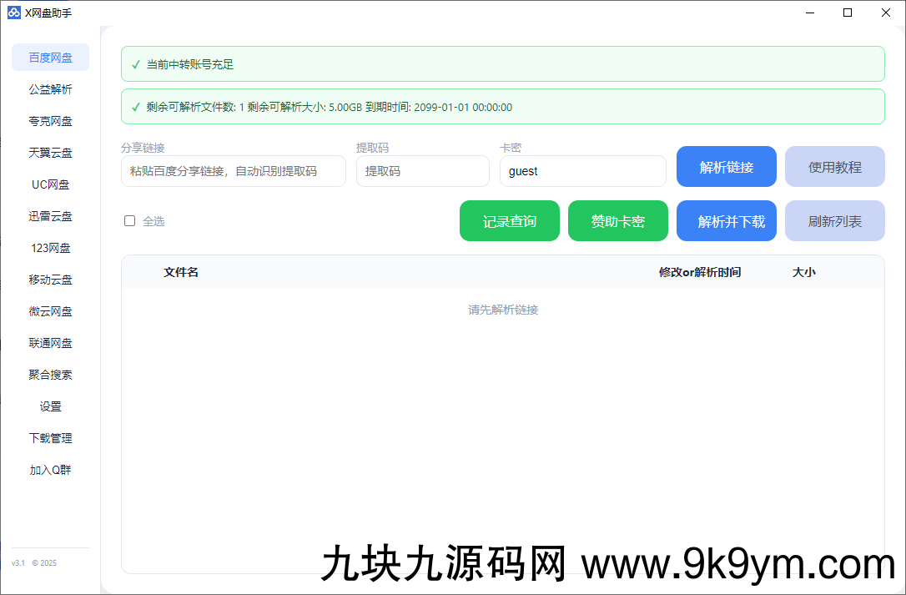This screenshot has height=595, width=906.
Task: Open the UC网盘 section
Action: [x=50, y=184]
